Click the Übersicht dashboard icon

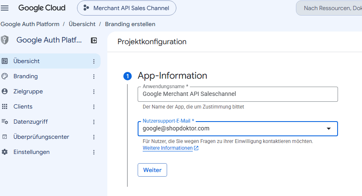pos(5,61)
